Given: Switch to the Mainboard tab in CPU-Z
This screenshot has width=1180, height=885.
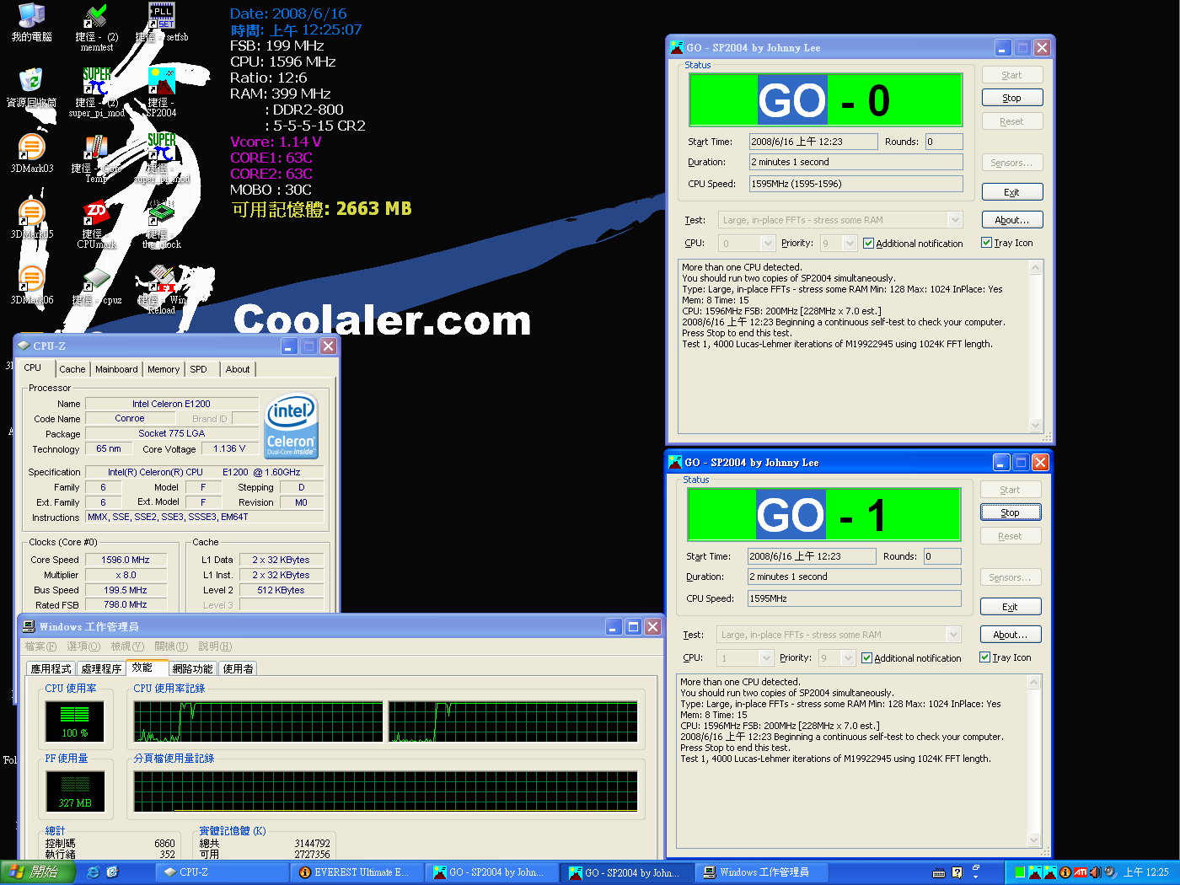Looking at the screenshot, I should [116, 369].
